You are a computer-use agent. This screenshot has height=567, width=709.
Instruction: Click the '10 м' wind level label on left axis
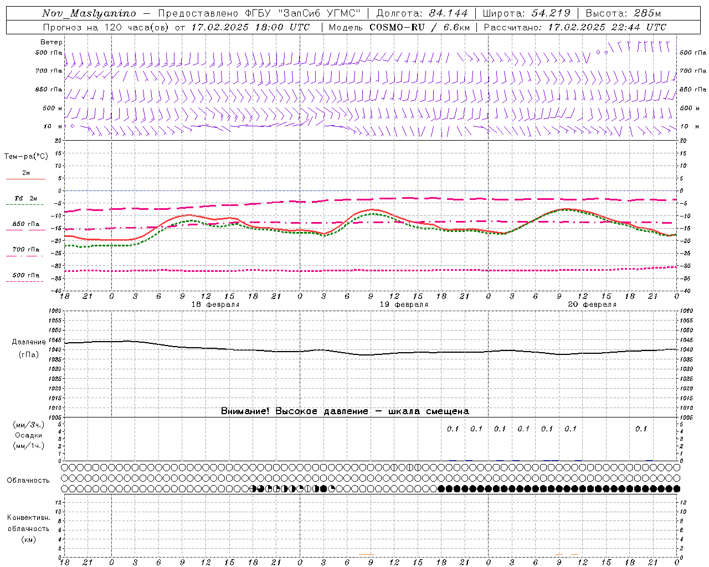click(53, 126)
